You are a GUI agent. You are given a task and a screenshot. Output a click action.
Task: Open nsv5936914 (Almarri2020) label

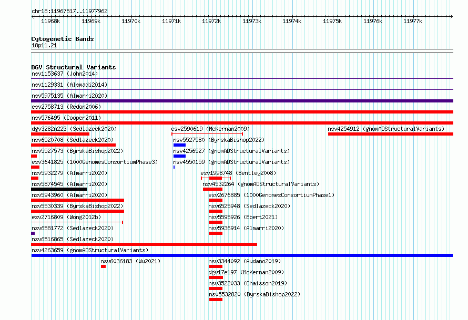click(246, 228)
